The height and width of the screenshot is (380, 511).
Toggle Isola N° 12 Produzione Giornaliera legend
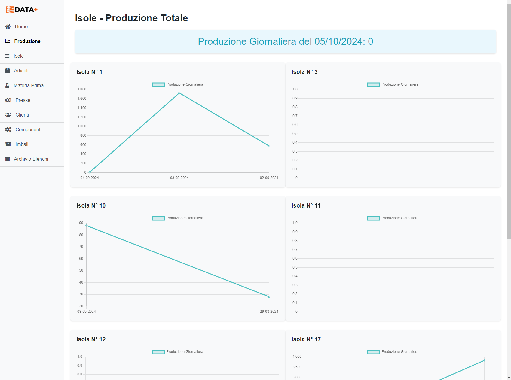click(178, 352)
